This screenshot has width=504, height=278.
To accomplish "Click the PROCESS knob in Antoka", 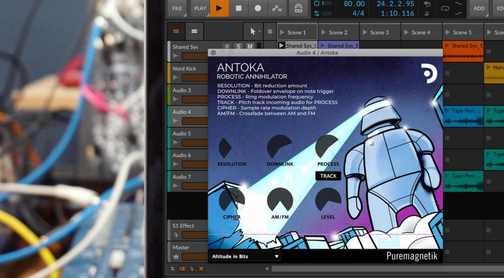I will [328, 148].
